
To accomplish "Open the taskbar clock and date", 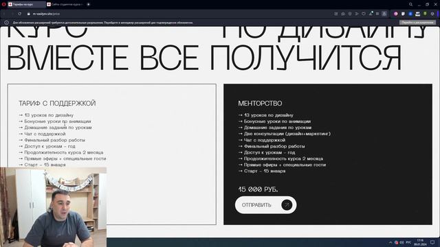I will click(420, 242).
